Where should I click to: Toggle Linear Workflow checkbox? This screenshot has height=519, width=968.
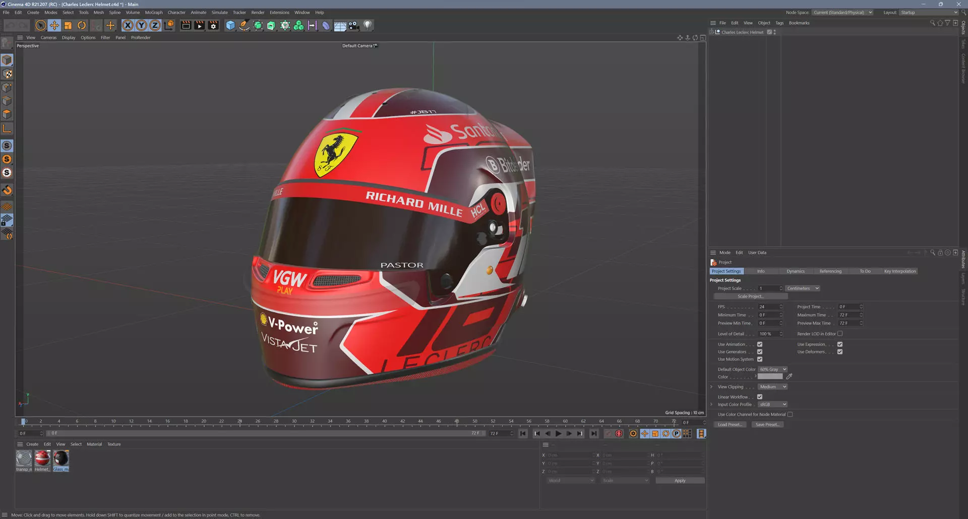pos(760,397)
